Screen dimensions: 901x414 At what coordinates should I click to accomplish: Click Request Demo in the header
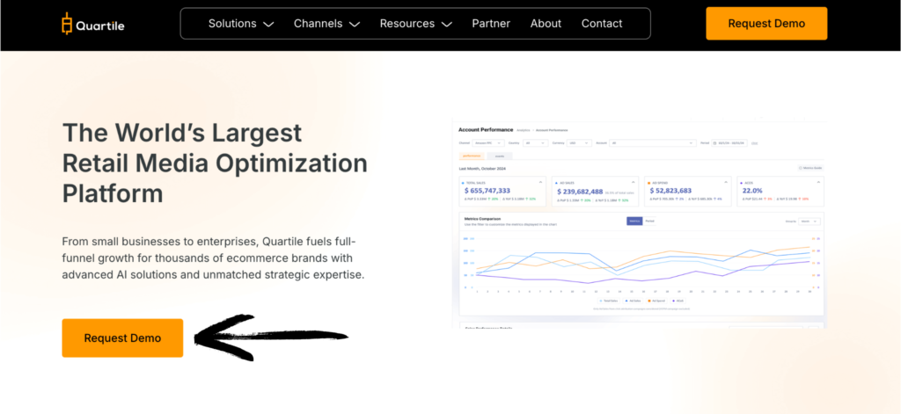[x=766, y=24]
